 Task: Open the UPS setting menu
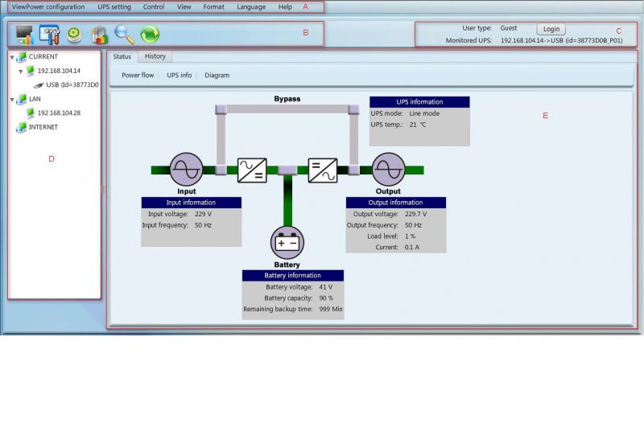[x=114, y=6]
